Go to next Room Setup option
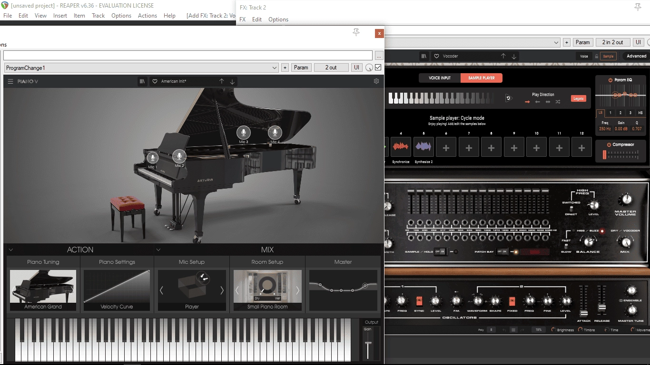 point(298,290)
